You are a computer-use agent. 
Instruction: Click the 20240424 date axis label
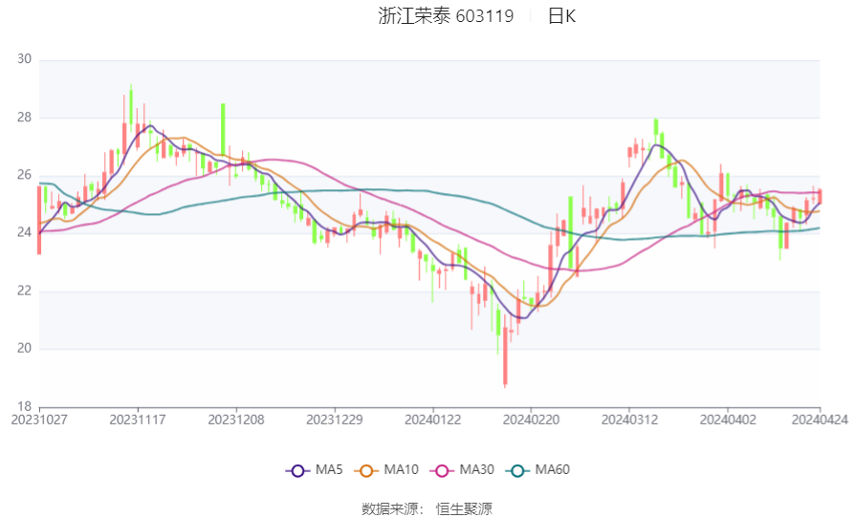tap(819, 419)
